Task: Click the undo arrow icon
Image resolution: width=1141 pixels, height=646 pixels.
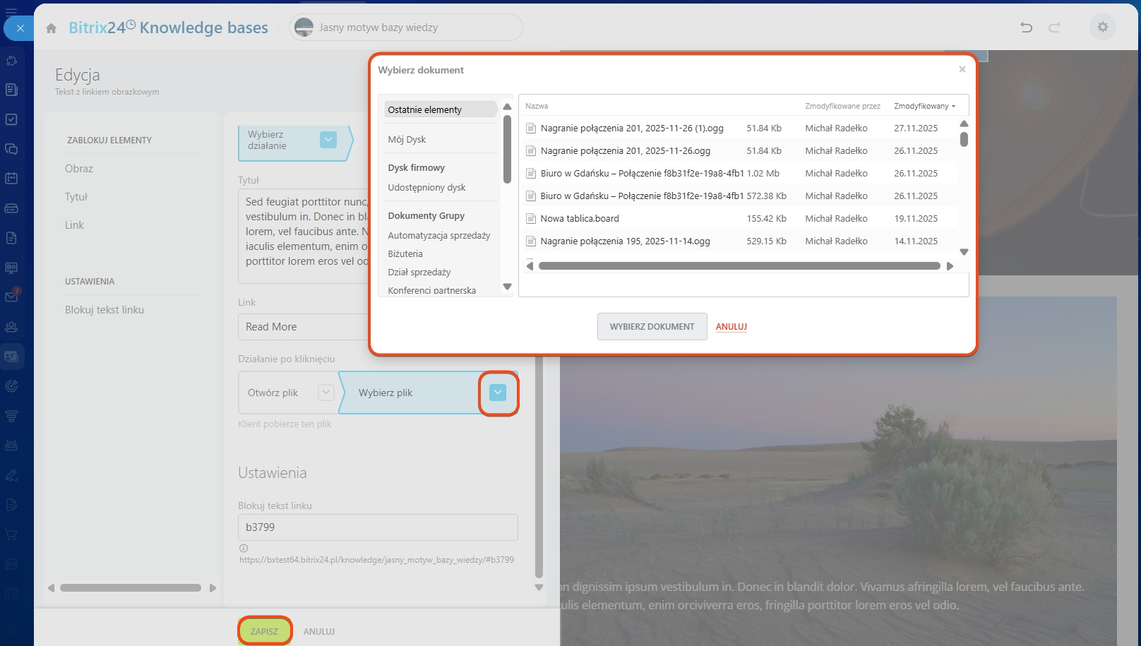Action: pyautogui.click(x=1026, y=28)
